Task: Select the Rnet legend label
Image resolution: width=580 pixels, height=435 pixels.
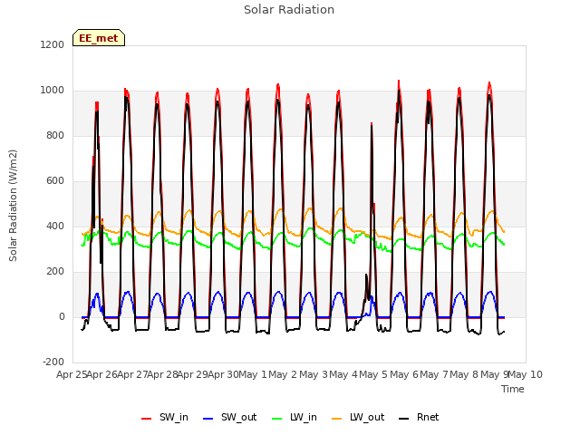Action: click(x=428, y=417)
